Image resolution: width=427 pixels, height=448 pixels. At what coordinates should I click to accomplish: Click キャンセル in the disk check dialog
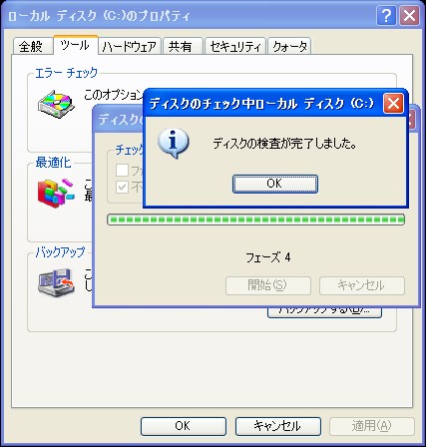coord(362,285)
